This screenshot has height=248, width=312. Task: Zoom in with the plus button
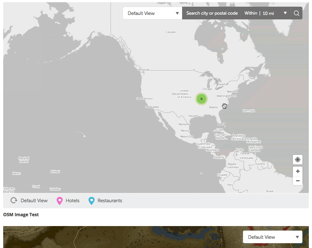pos(298,171)
